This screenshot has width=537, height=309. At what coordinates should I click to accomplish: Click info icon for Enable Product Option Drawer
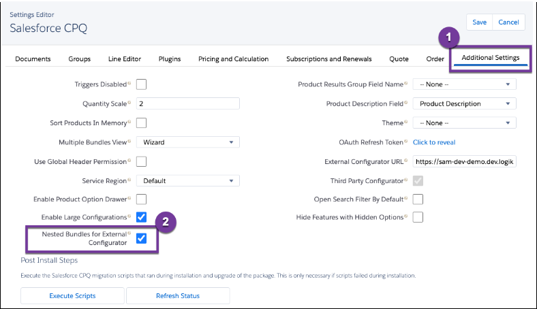129,198
